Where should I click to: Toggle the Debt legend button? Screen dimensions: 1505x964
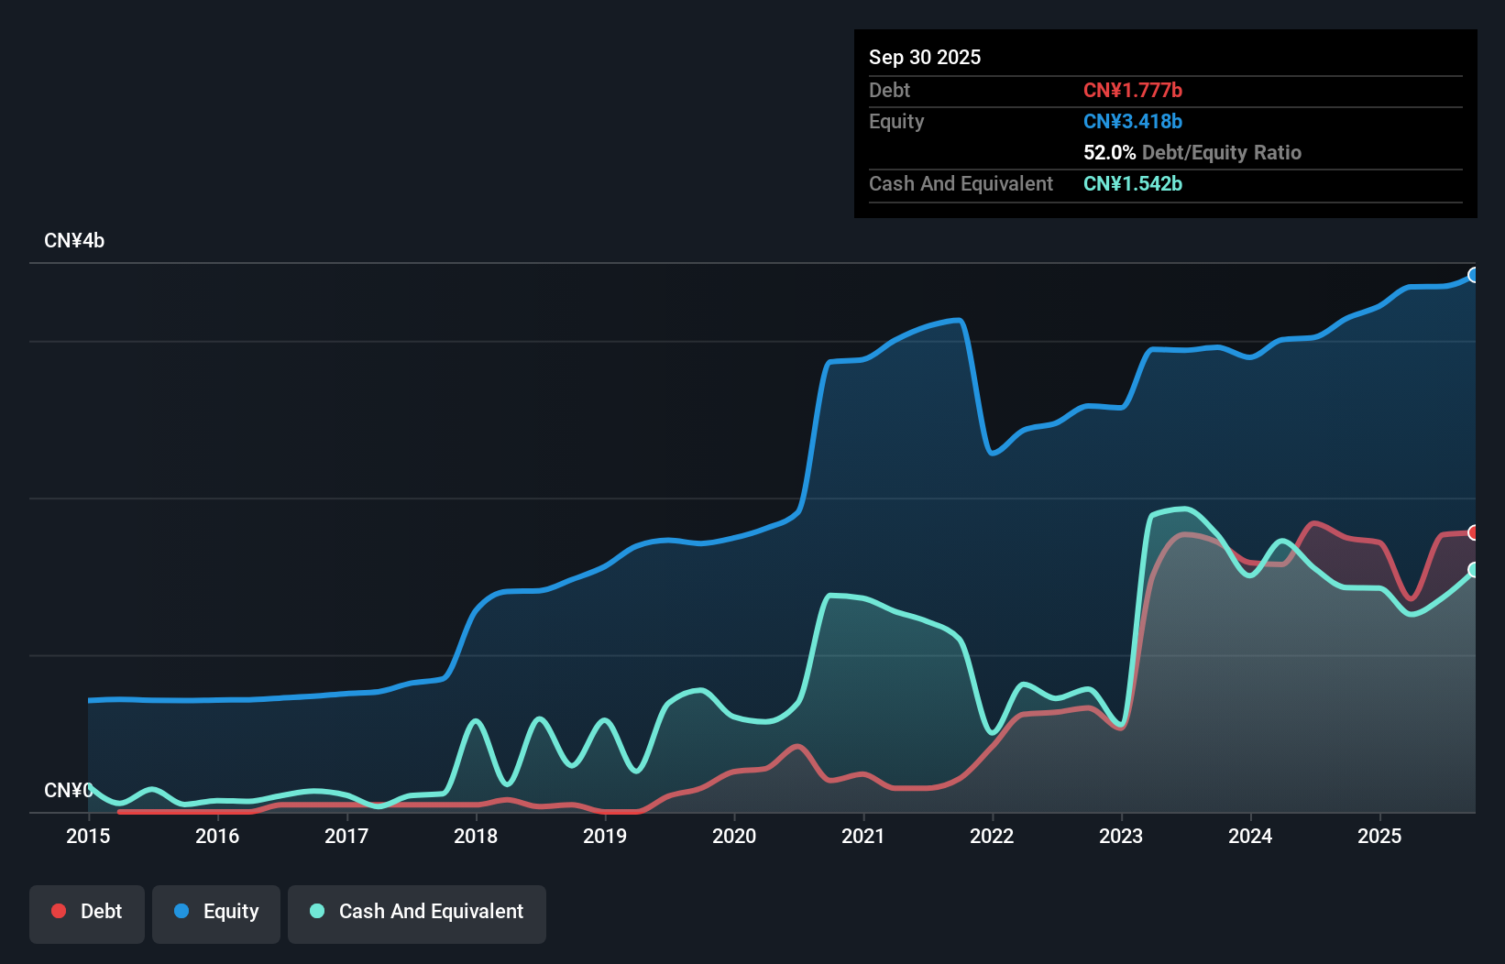coord(87,914)
